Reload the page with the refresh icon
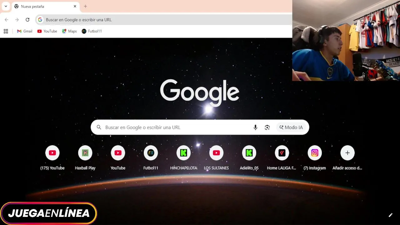Viewport: 400px width, 225px height. point(27,20)
